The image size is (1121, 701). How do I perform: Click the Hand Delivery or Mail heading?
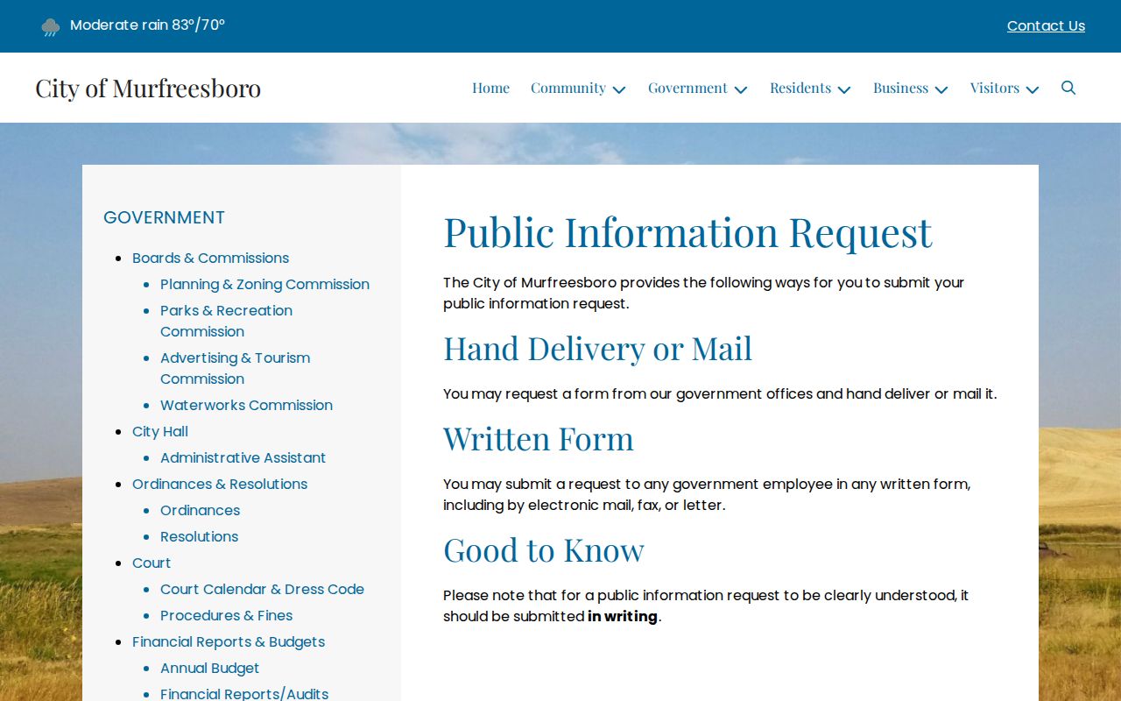[x=597, y=349]
